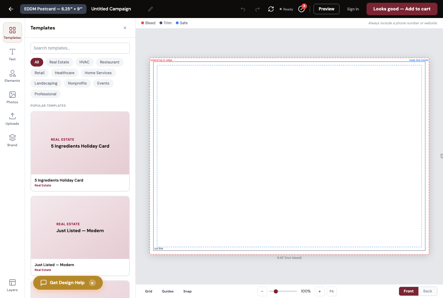
Task: Click the back arrow icon
Action: (x=11, y=9)
